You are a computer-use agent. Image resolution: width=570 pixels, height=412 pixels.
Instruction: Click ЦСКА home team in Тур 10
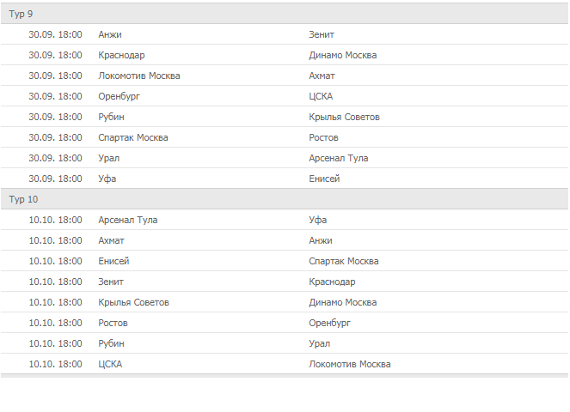pos(110,364)
